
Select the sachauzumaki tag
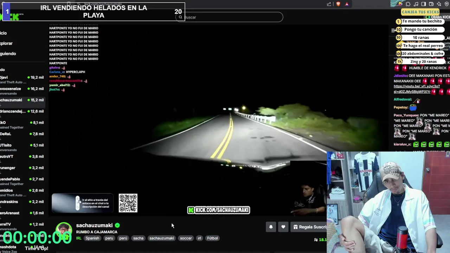coord(162,238)
